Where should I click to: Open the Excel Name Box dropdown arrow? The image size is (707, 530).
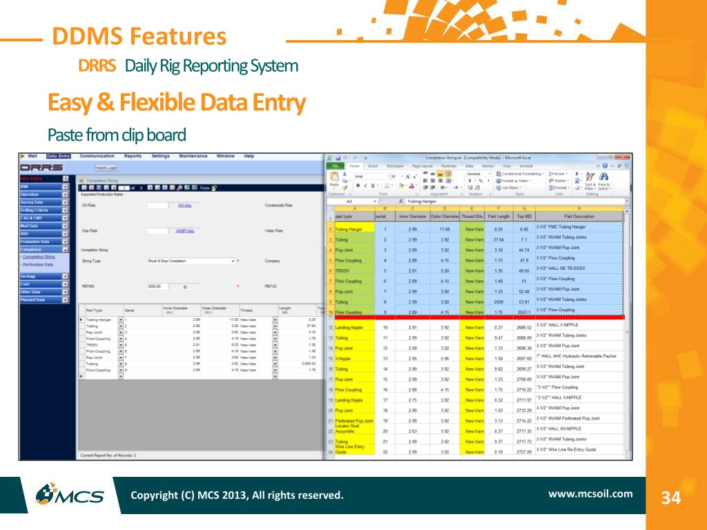point(375,202)
